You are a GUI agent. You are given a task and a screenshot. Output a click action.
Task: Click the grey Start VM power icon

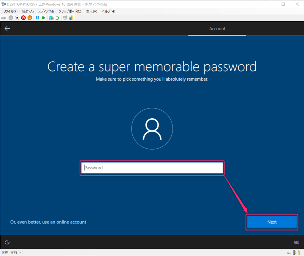point(11,18)
